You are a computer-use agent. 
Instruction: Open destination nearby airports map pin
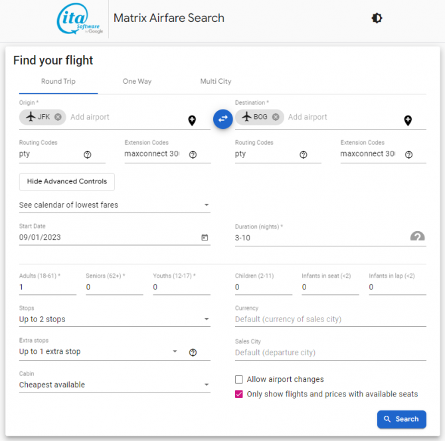(408, 120)
